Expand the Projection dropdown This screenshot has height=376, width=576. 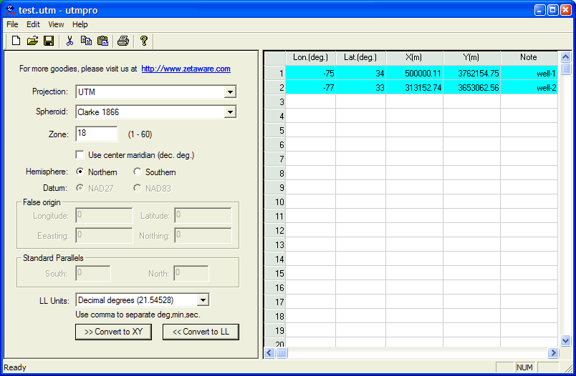(x=229, y=92)
